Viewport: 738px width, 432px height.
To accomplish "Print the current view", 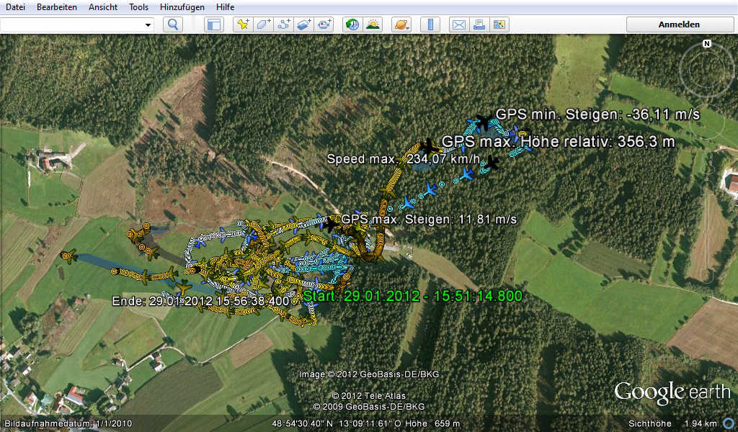I will pyautogui.click(x=479, y=24).
